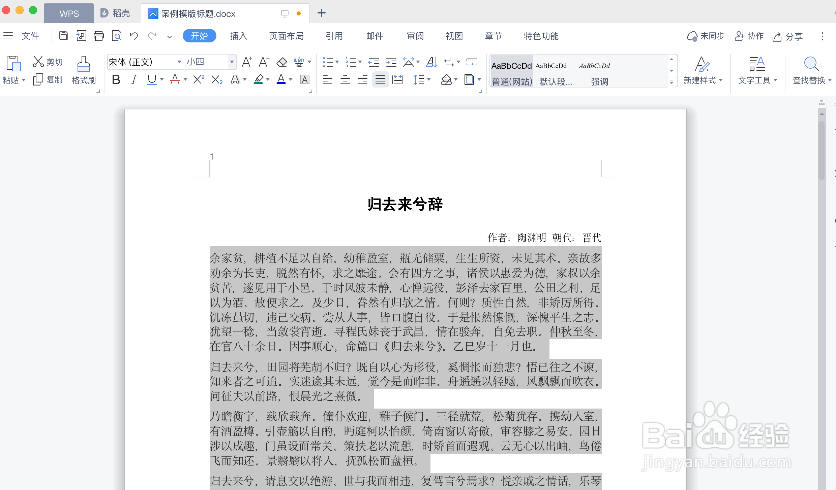The height and width of the screenshot is (490, 836).
Task: Open the hamburger menu icon
Action: (8, 35)
